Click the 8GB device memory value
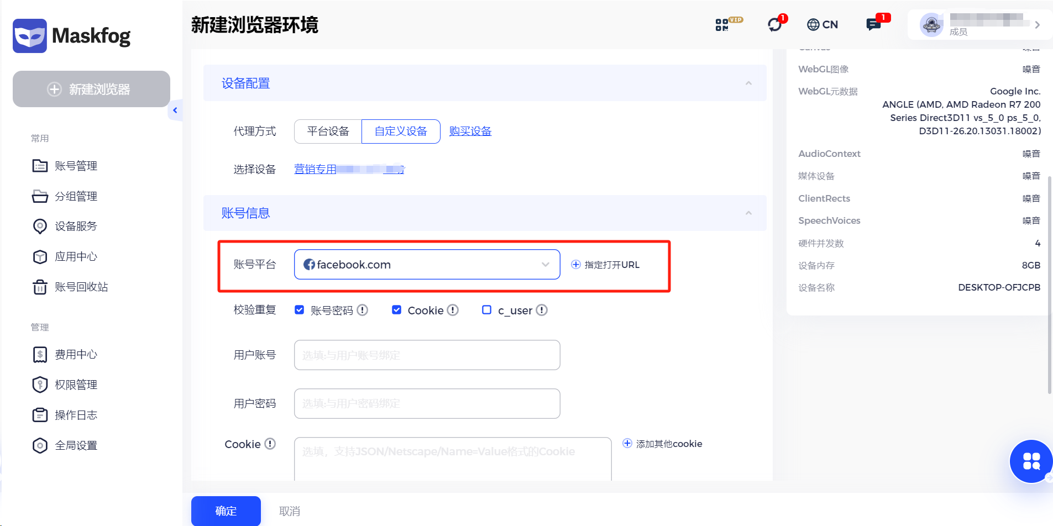Screen dimensions: 1053x526 tap(1031, 265)
